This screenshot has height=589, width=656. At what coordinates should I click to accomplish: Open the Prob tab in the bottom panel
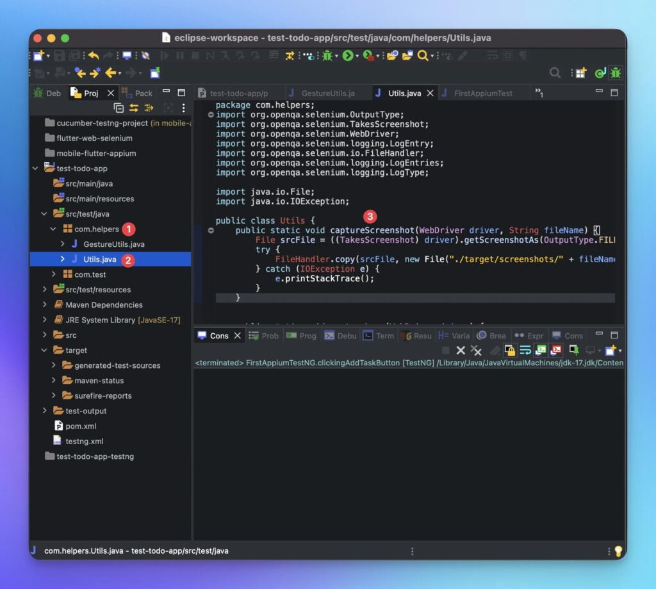[263, 336]
